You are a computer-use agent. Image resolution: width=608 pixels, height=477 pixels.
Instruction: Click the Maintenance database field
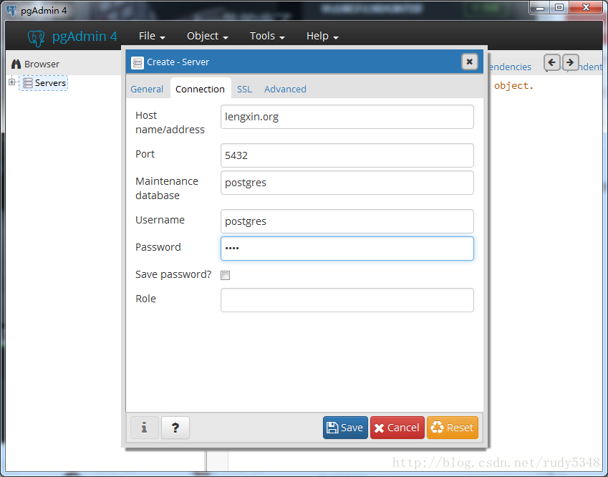(x=347, y=183)
